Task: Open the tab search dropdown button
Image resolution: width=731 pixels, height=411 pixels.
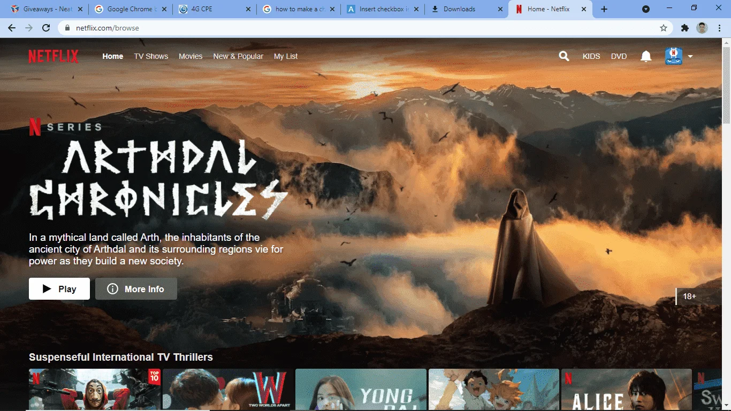Action: 646,9
